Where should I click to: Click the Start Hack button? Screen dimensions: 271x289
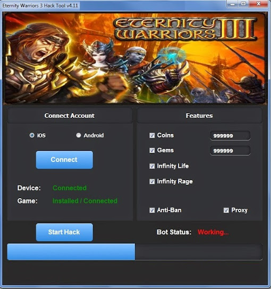click(x=64, y=232)
